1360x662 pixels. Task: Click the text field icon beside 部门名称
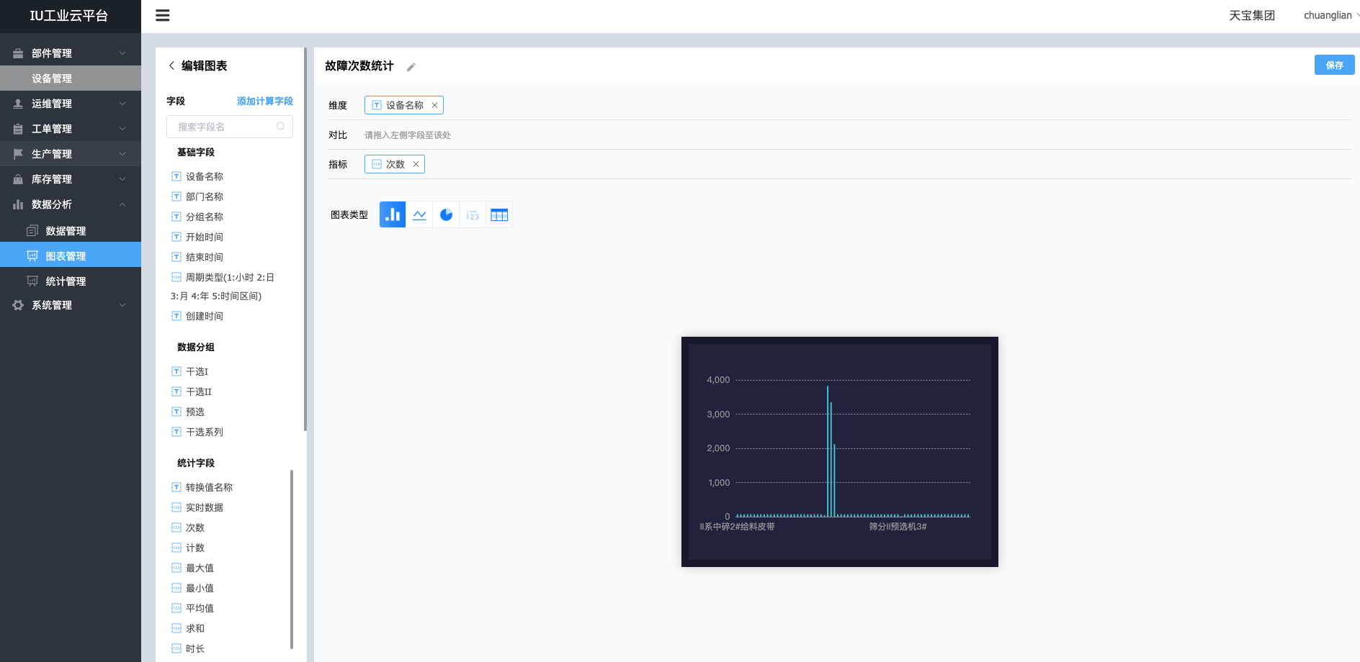tap(176, 196)
